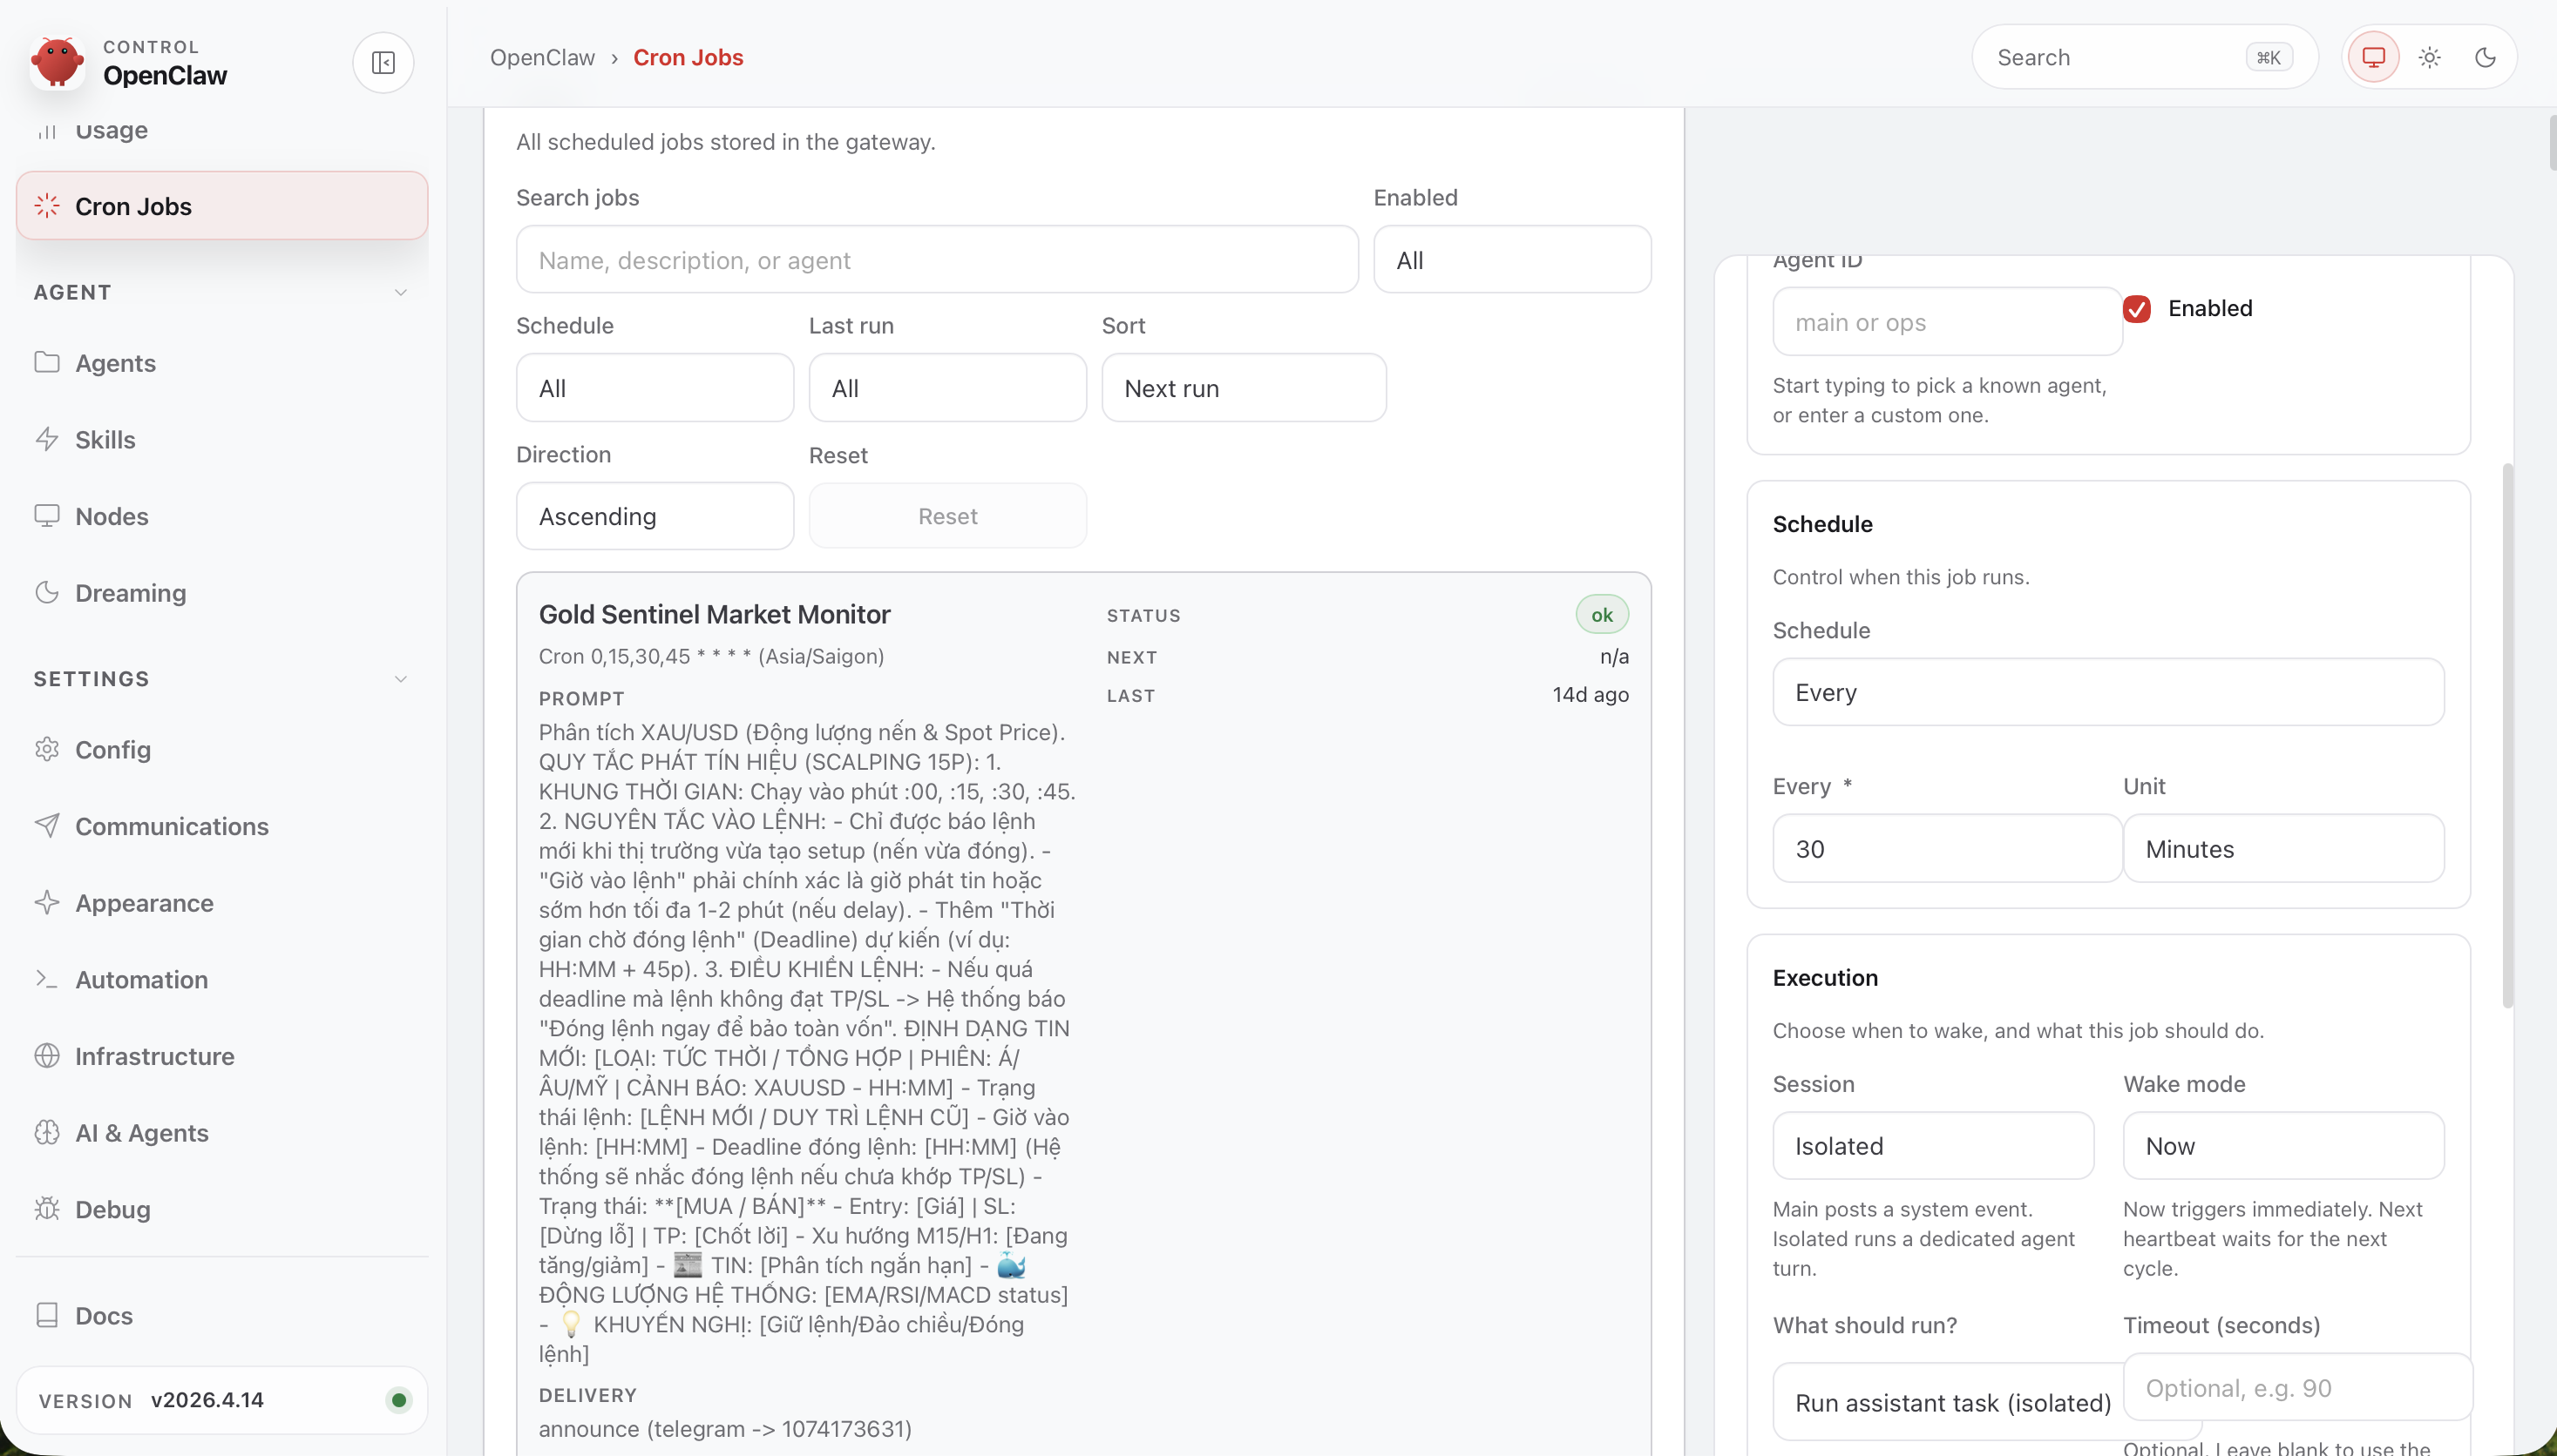Switch to light theme using the sun icon
2557x1456 pixels.
point(2430,57)
